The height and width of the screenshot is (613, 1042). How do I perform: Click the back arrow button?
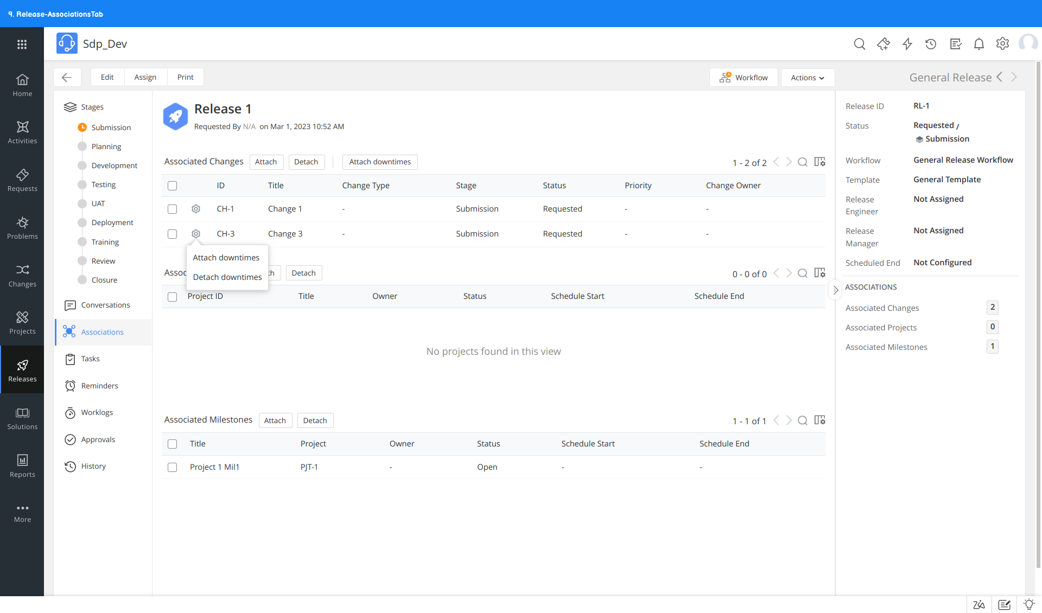click(67, 77)
